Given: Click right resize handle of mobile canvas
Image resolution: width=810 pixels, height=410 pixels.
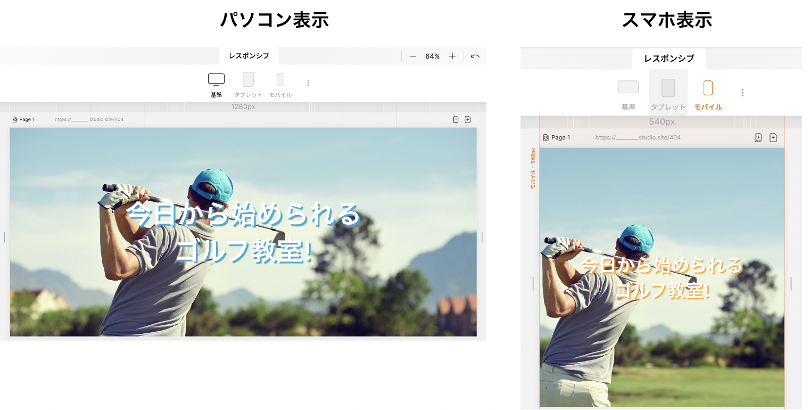Looking at the screenshot, I should [x=791, y=284].
